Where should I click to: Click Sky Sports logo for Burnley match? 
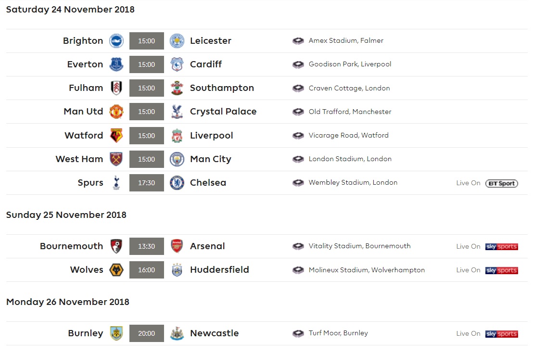pyautogui.click(x=501, y=333)
